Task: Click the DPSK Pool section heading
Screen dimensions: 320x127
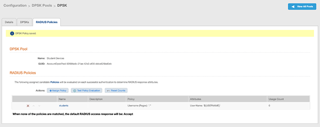Action: pos(19,49)
